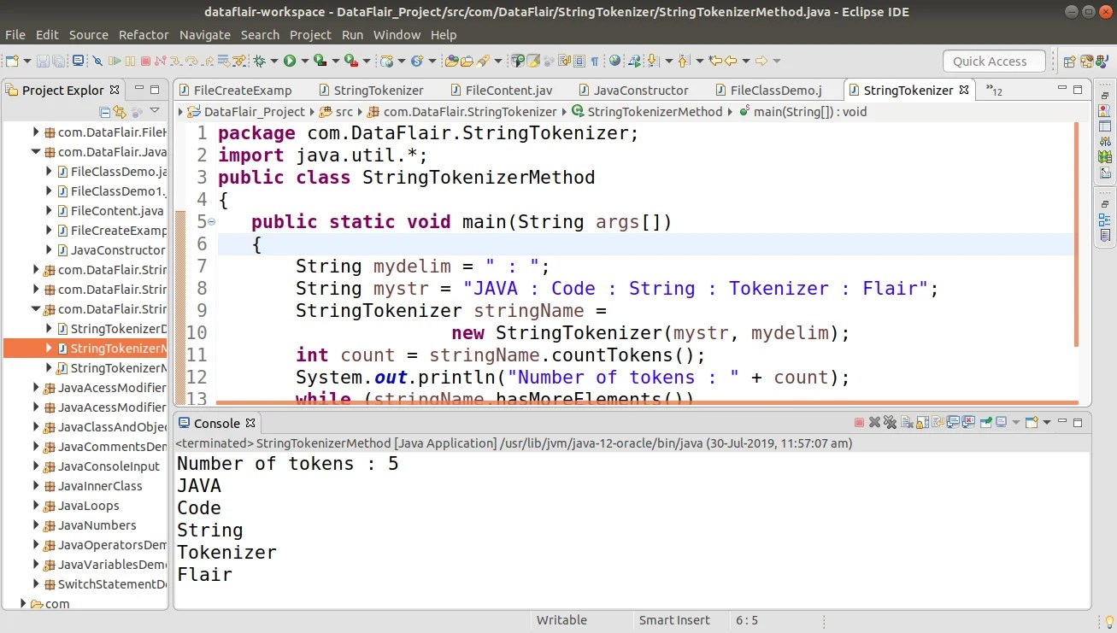Click the Quick Access field
Screen dimensions: 1117x633
pos(993,61)
